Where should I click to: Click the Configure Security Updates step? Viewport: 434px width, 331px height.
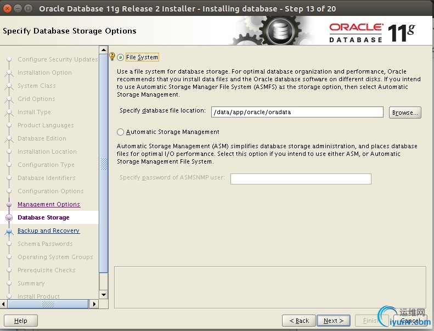[58, 59]
